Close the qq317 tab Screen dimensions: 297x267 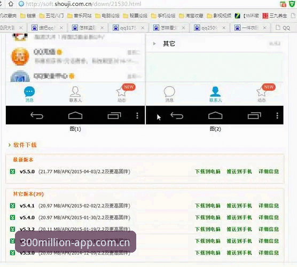pyautogui.click(x=143, y=28)
